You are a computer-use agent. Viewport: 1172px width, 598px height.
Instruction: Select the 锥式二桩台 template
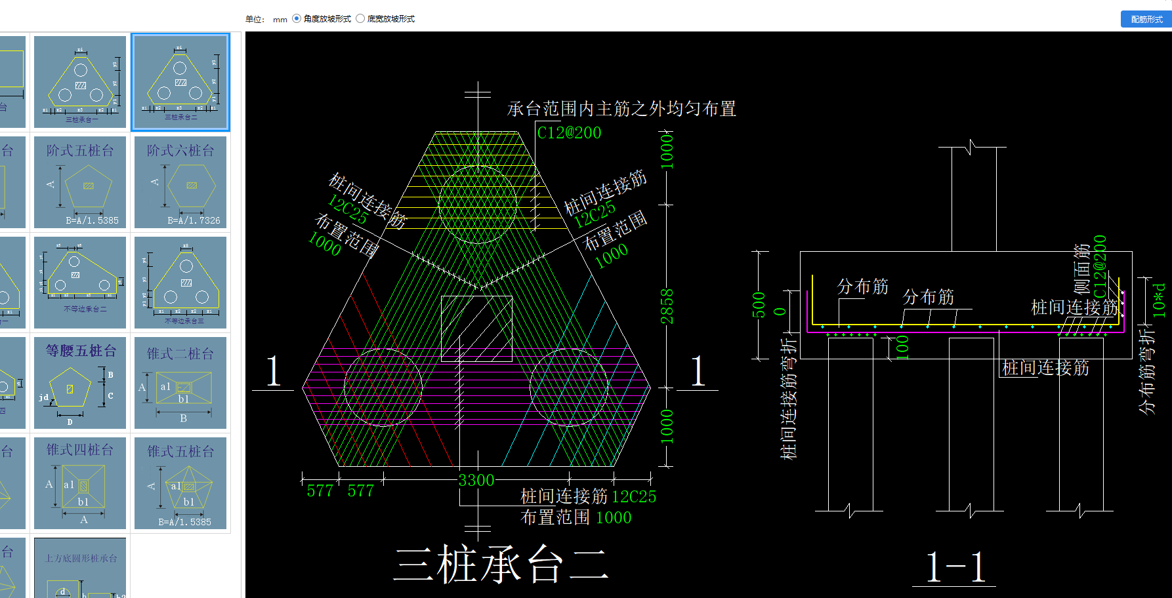(180, 383)
